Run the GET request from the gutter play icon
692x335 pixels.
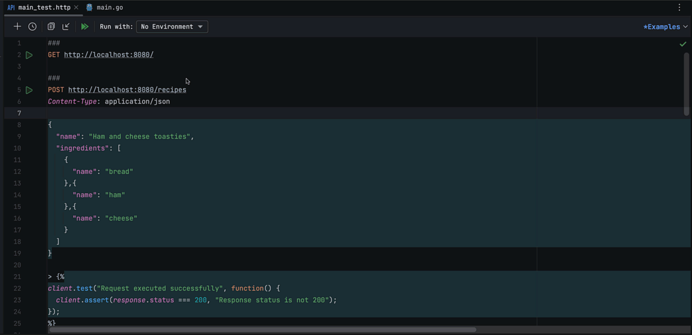tap(29, 54)
